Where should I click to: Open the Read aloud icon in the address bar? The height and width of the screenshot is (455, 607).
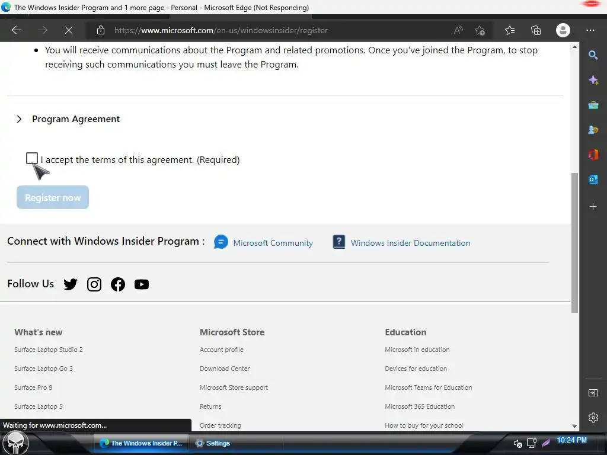458,30
